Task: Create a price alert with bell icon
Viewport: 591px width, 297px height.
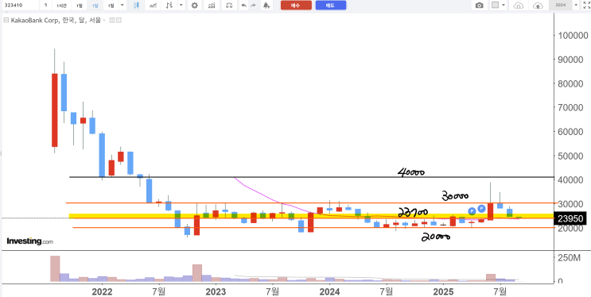Action: [266, 6]
